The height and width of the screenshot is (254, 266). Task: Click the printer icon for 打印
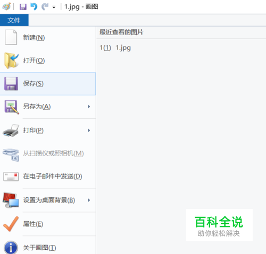pyautogui.click(x=11, y=130)
